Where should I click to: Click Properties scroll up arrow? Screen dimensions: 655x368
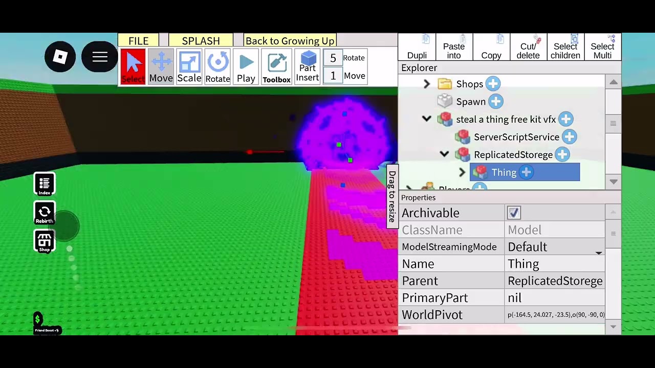click(614, 212)
